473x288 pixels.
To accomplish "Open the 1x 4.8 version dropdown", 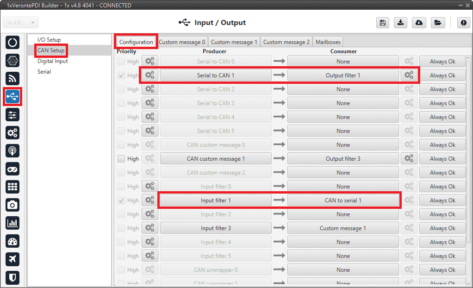I will point(21,23).
